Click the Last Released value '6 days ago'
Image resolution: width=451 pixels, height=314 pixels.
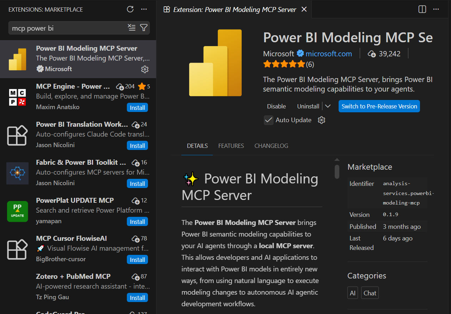pos(398,238)
